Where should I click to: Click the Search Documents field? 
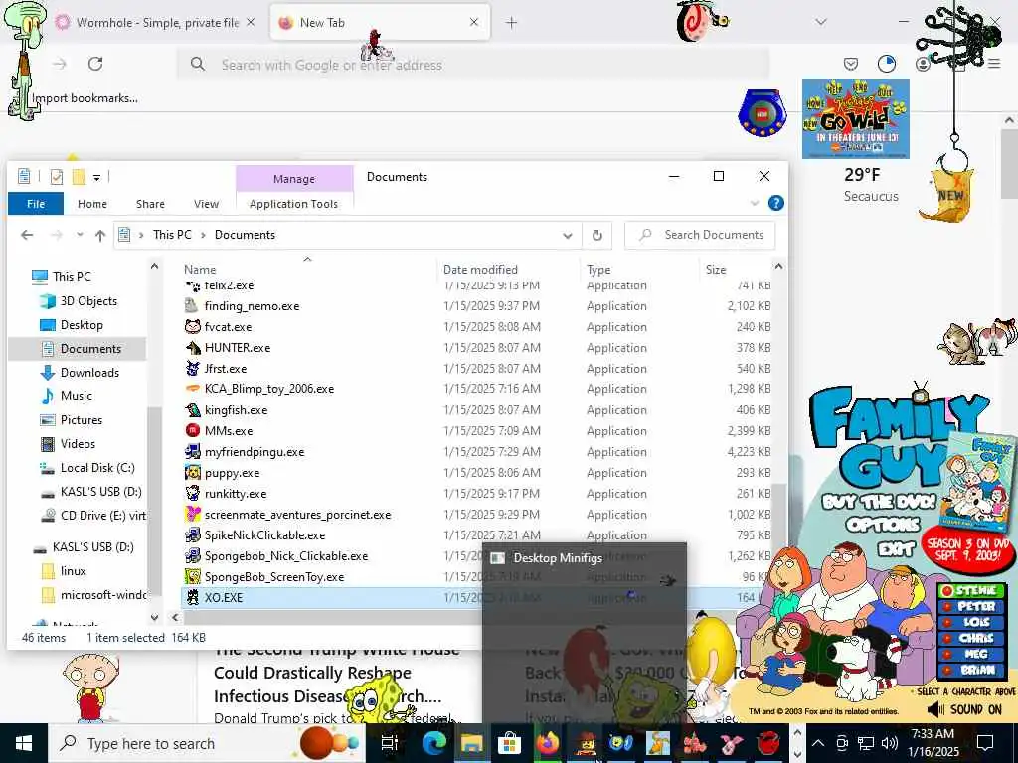coord(700,235)
